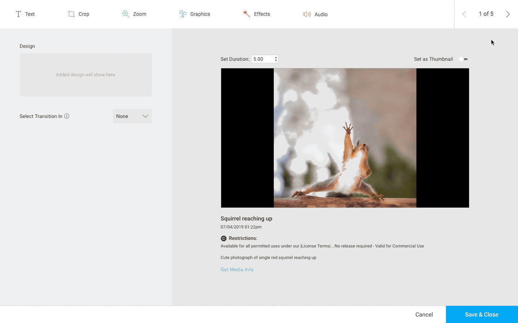The height and width of the screenshot is (323, 518).
Task: Click the Crop tool icon
Action: tap(71, 14)
